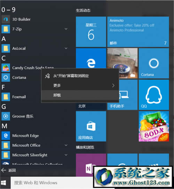Open the Microsoft Edge live tile

point(91,58)
